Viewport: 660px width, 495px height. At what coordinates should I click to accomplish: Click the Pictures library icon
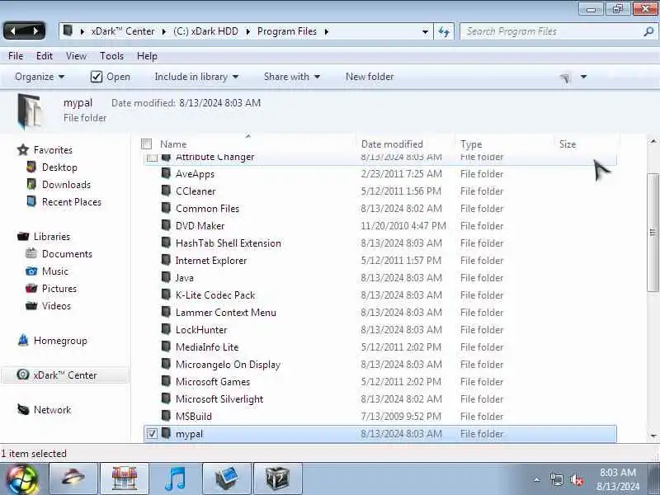click(x=31, y=288)
